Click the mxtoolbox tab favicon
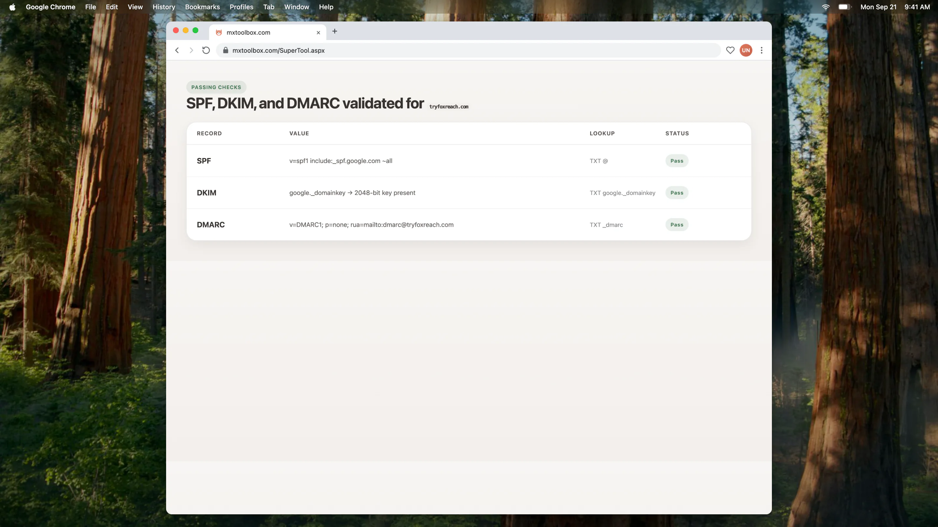 coord(219,33)
